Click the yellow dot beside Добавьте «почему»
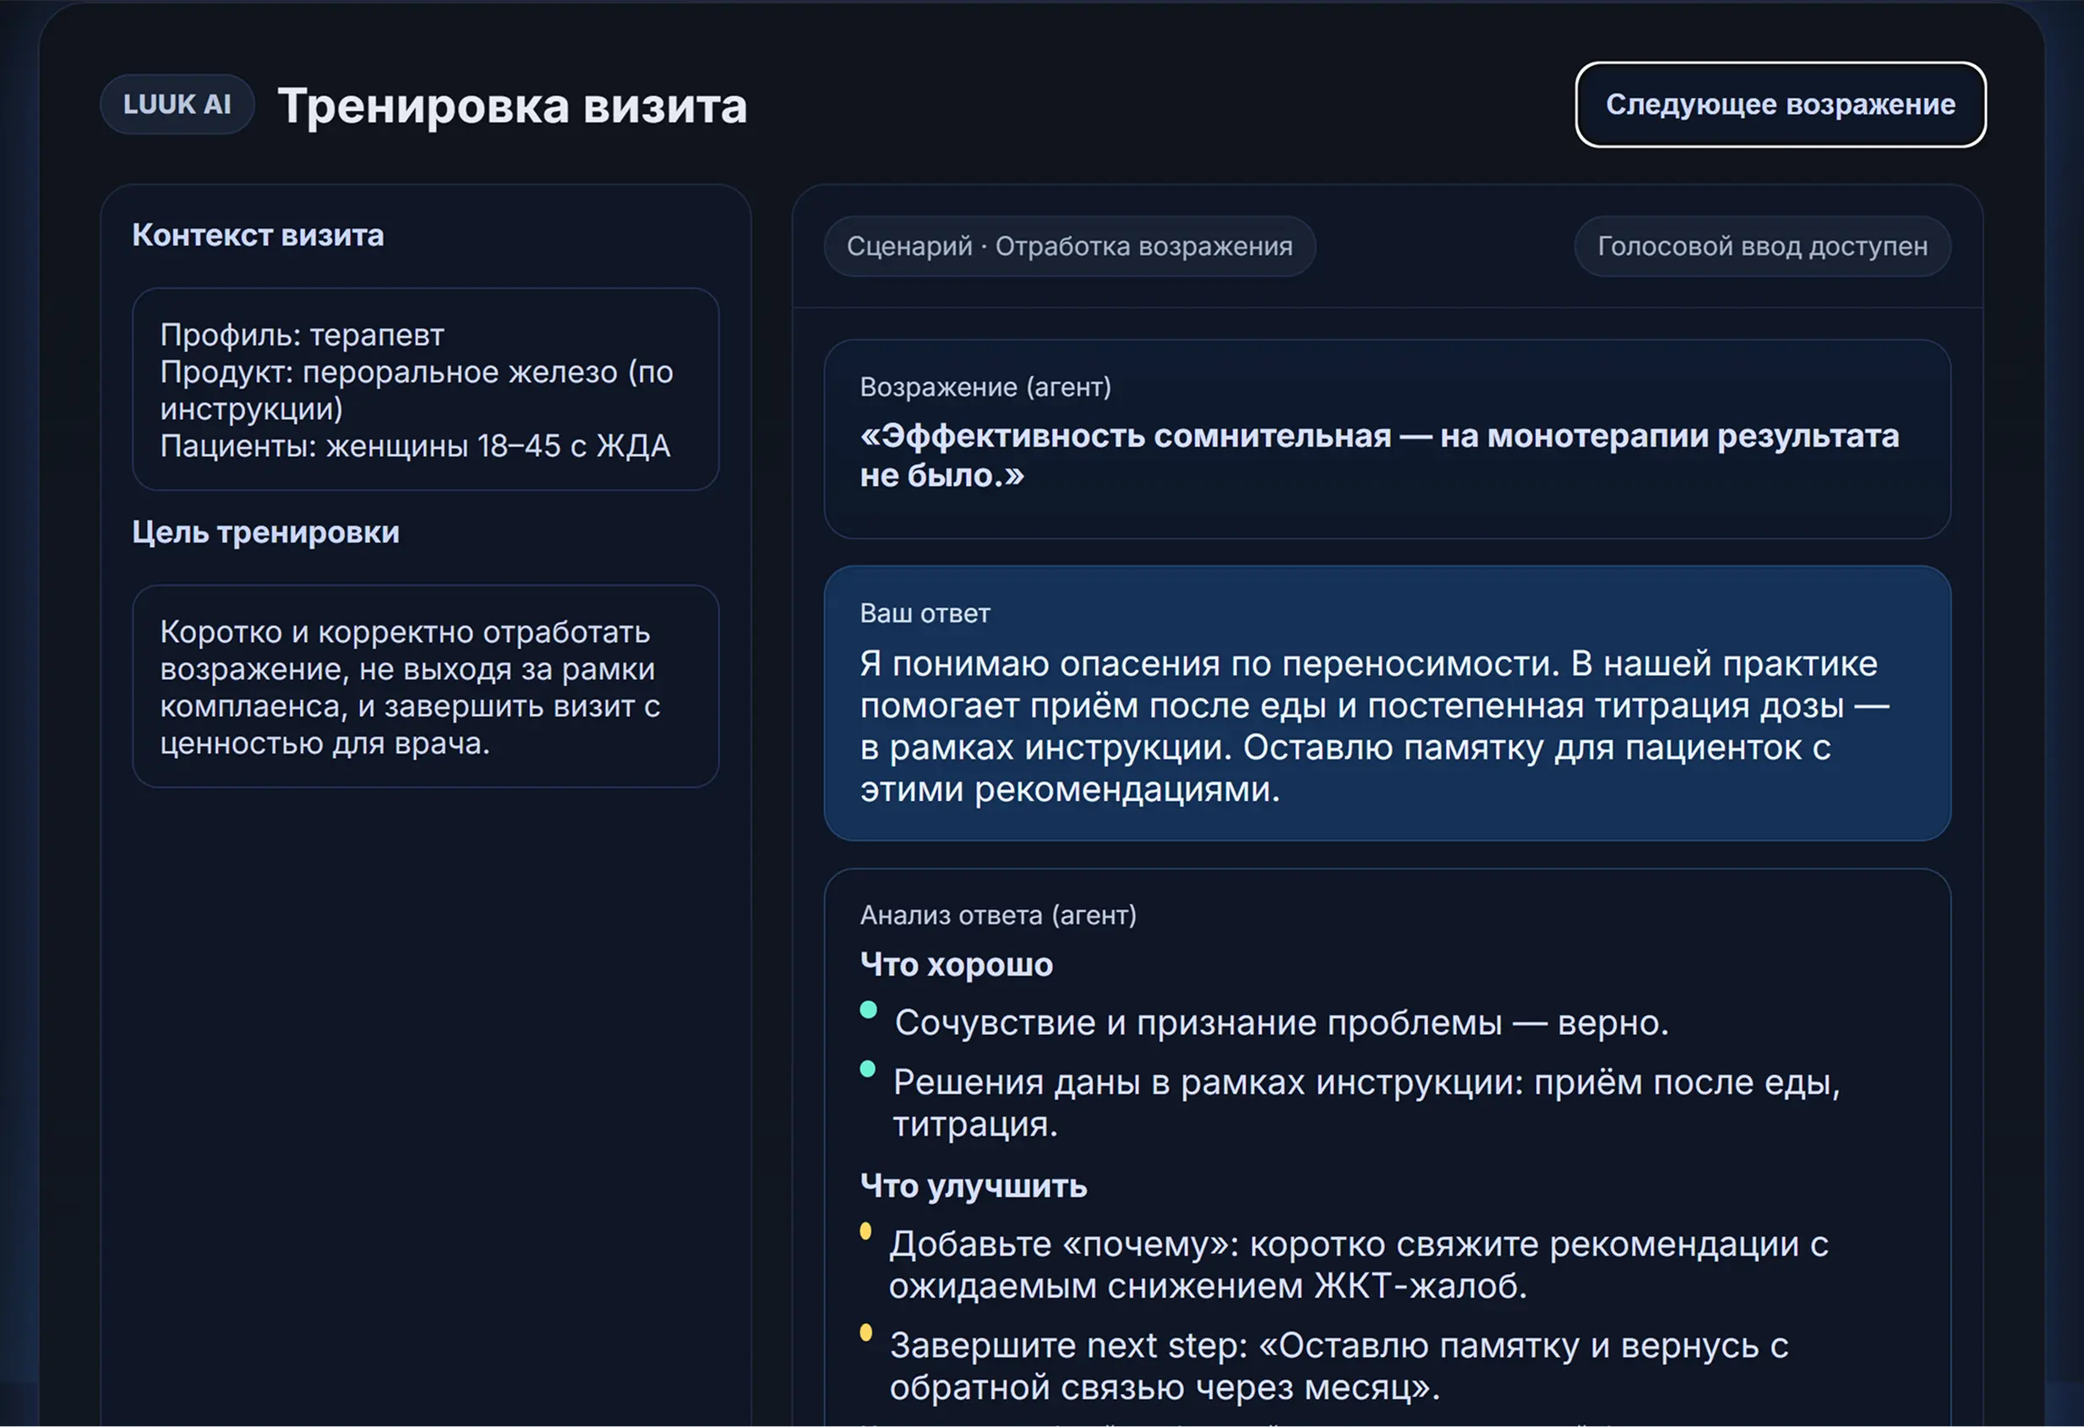 coord(865,1231)
